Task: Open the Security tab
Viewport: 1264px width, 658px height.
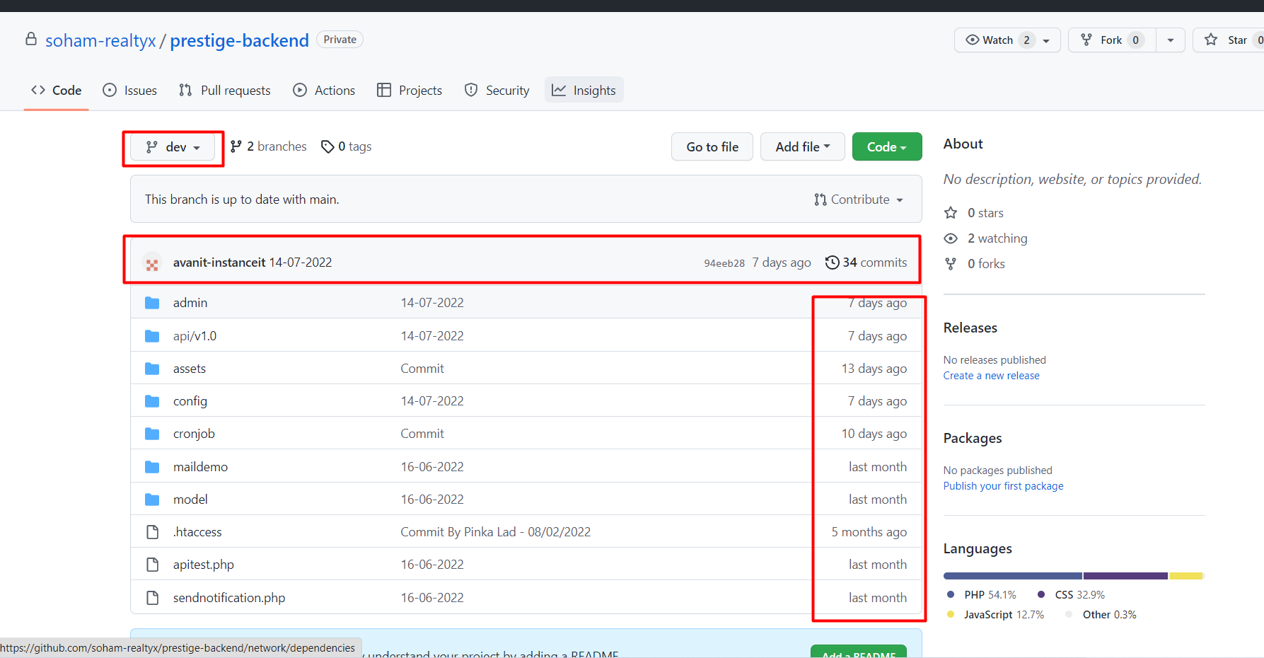Action: 497,90
